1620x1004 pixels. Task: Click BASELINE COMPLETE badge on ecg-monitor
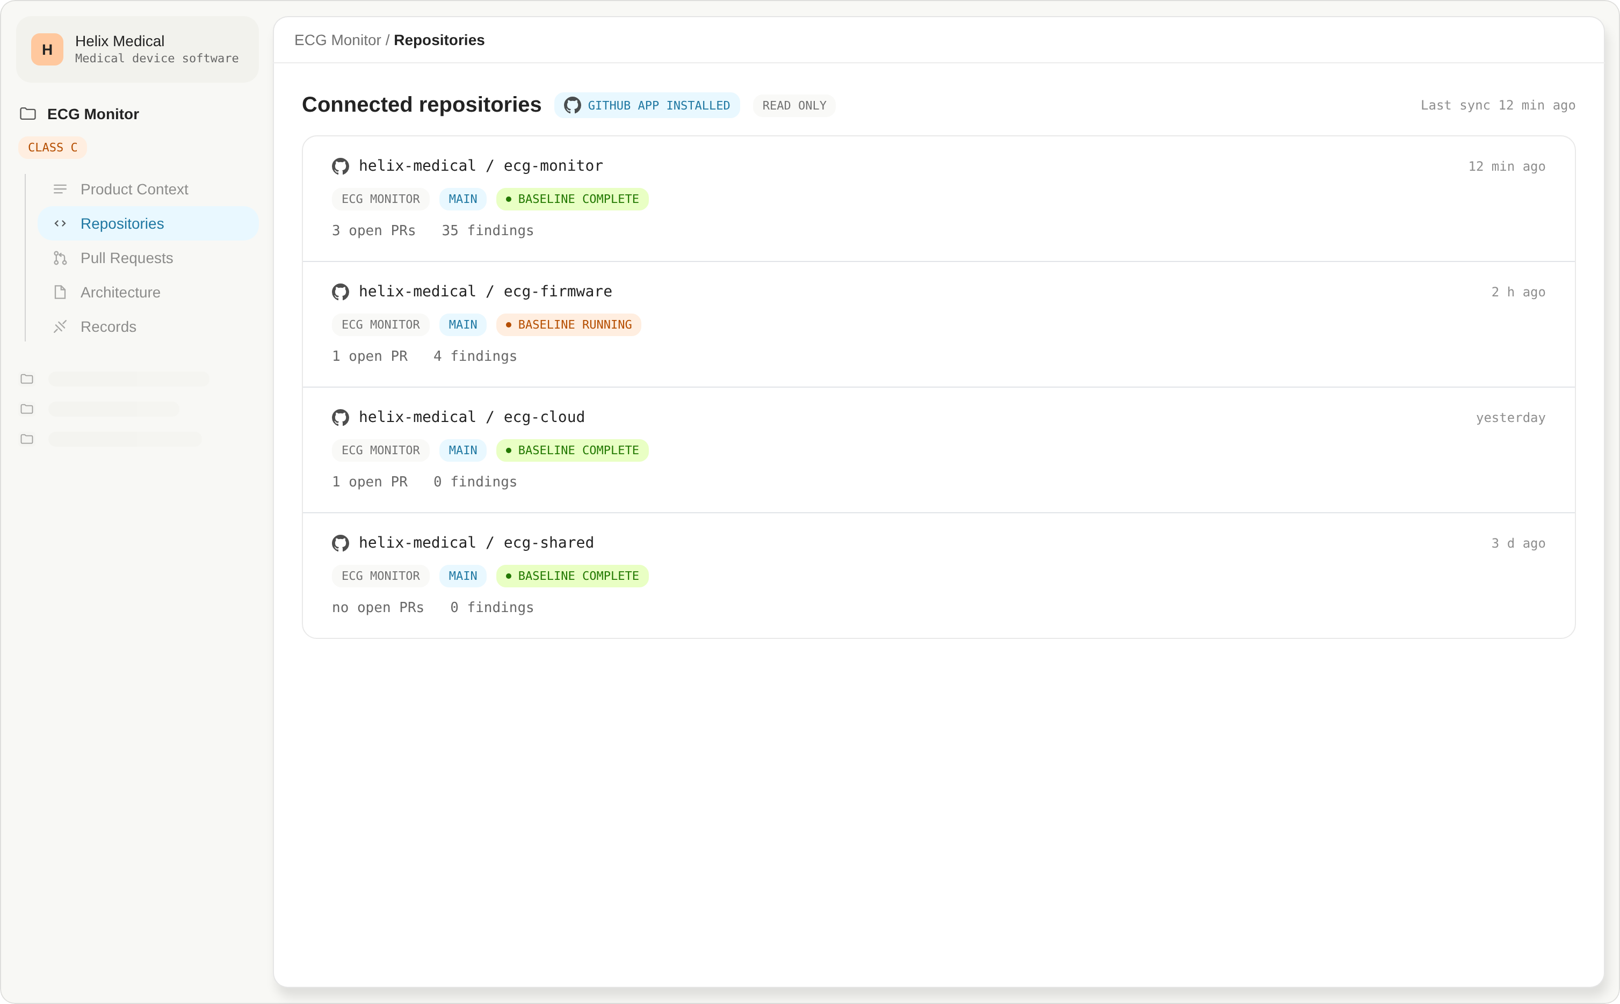pos(573,199)
